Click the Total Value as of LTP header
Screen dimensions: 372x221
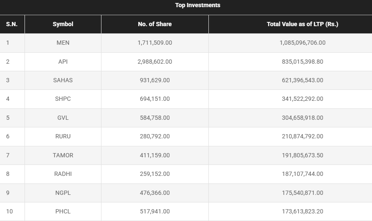click(x=302, y=24)
